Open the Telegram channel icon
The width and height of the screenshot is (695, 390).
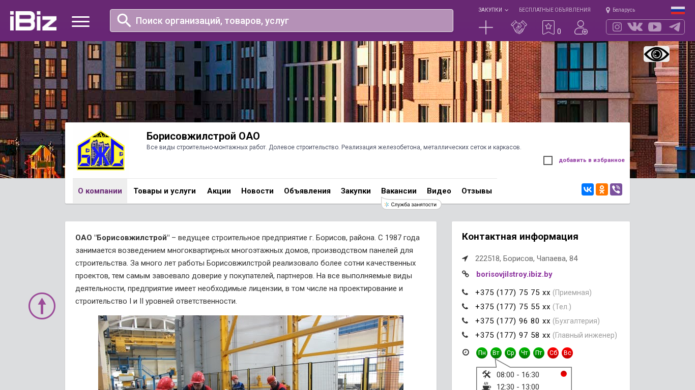[x=675, y=27]
